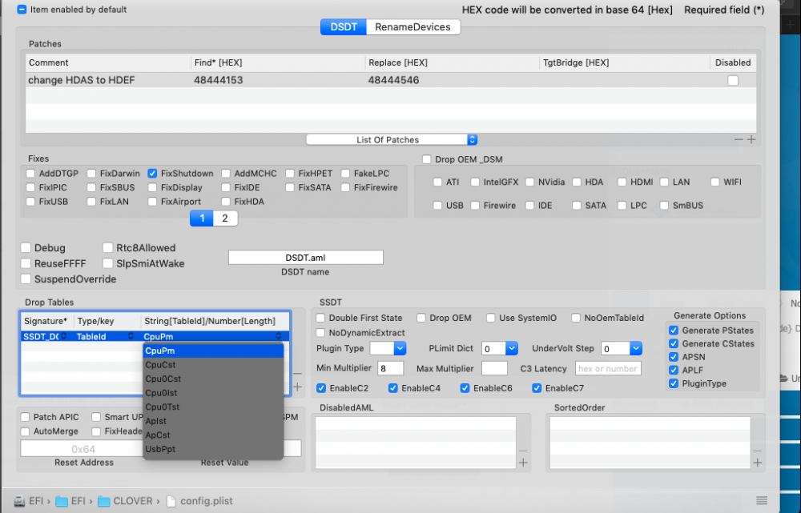Toggle Item enabled by default checkbox
Viewport: 801px width, 513px height.
click(x=22, y=10)
